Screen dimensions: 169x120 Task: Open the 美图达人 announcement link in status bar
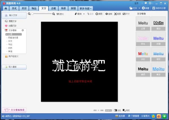pyautogui.click(x=17, y=116)
